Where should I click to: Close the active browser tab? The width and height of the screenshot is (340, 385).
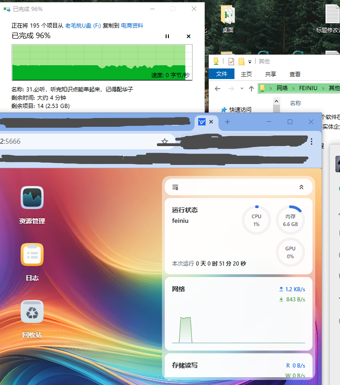coord(211,122)
